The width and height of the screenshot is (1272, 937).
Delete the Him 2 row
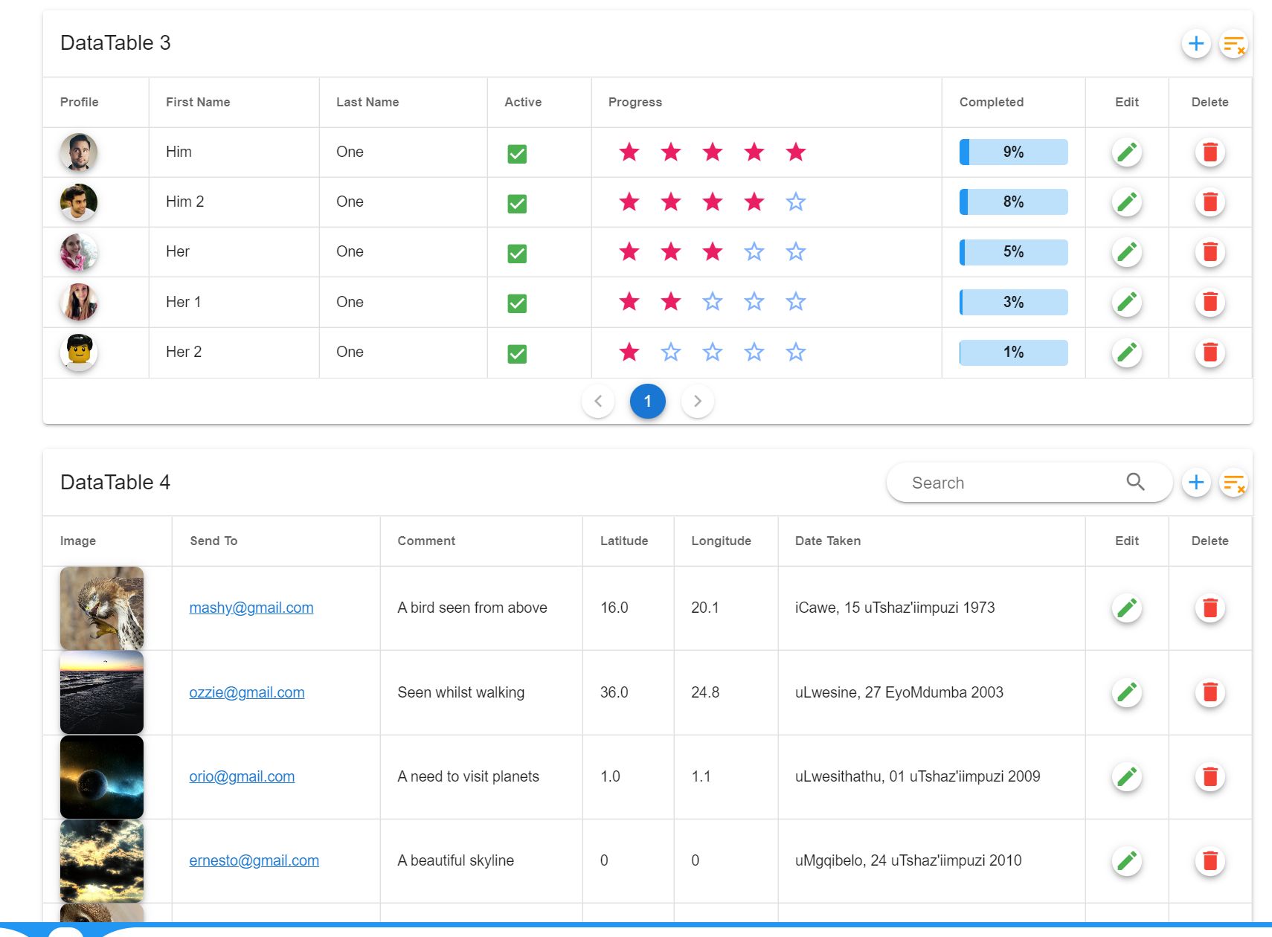(x=1210, y=202)
